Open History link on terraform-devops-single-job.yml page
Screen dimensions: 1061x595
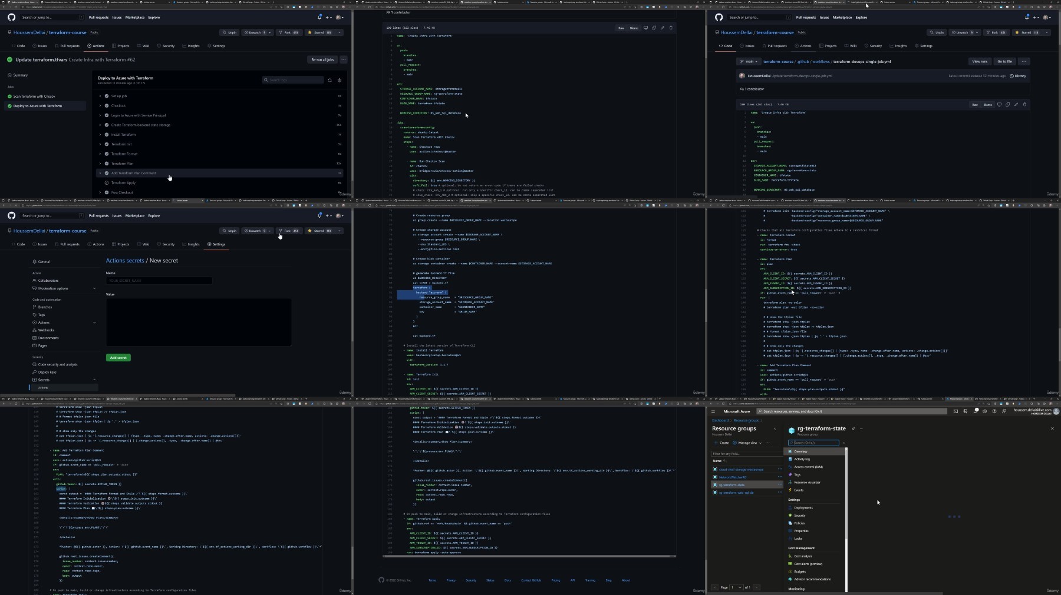(x=1018, y=76)
